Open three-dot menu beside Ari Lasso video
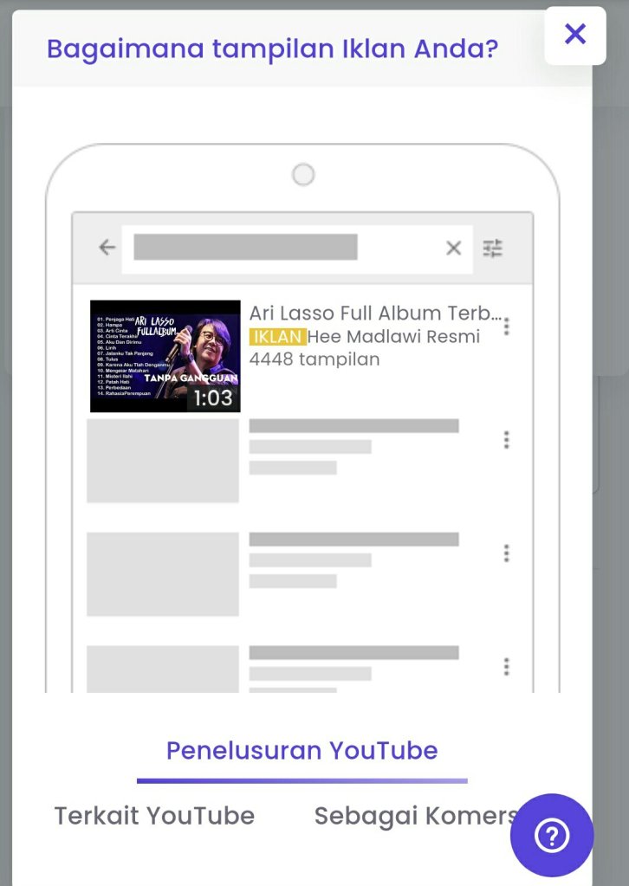 (506, 327)
